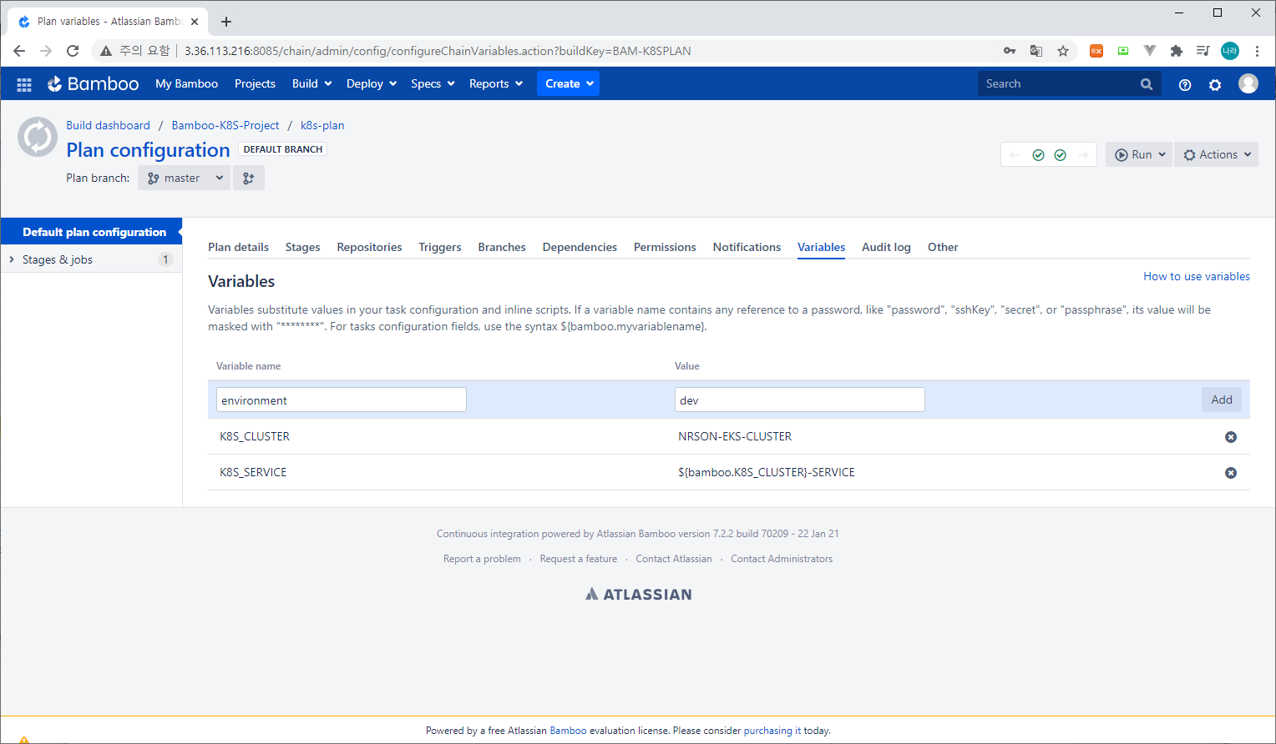1276x744 pixels.
Task: Switch to the Audit log tab
Action: pos(886,247)
